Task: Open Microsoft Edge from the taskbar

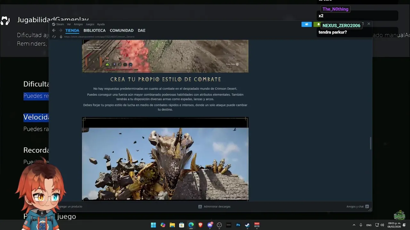Action: [191, 225]
